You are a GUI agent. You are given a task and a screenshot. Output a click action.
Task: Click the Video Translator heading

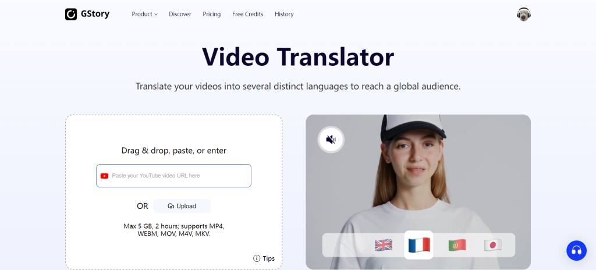tap(298, 57)
